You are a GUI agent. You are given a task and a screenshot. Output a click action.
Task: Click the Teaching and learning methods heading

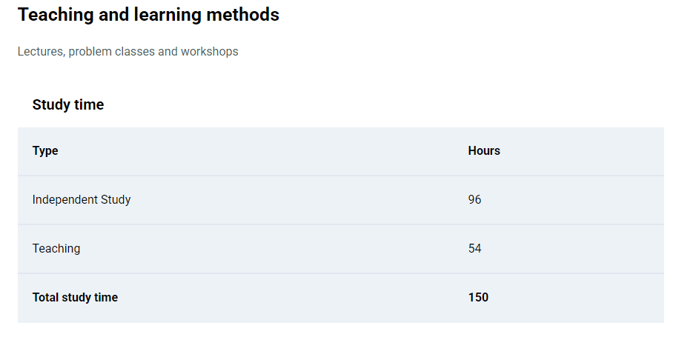(x=148, y=15)
